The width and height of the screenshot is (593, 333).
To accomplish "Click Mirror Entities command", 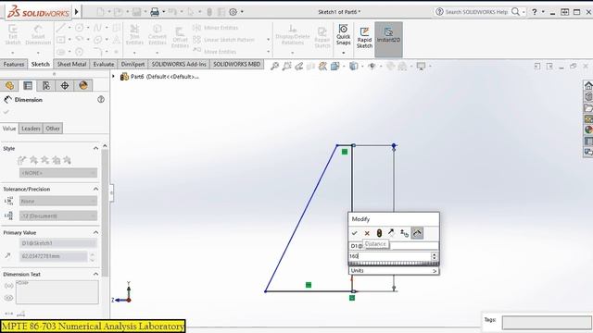I will (x=216, y=28).
